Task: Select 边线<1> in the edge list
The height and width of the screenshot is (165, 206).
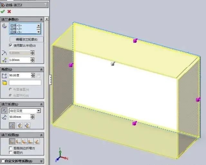Action: (x=16, y=25)
